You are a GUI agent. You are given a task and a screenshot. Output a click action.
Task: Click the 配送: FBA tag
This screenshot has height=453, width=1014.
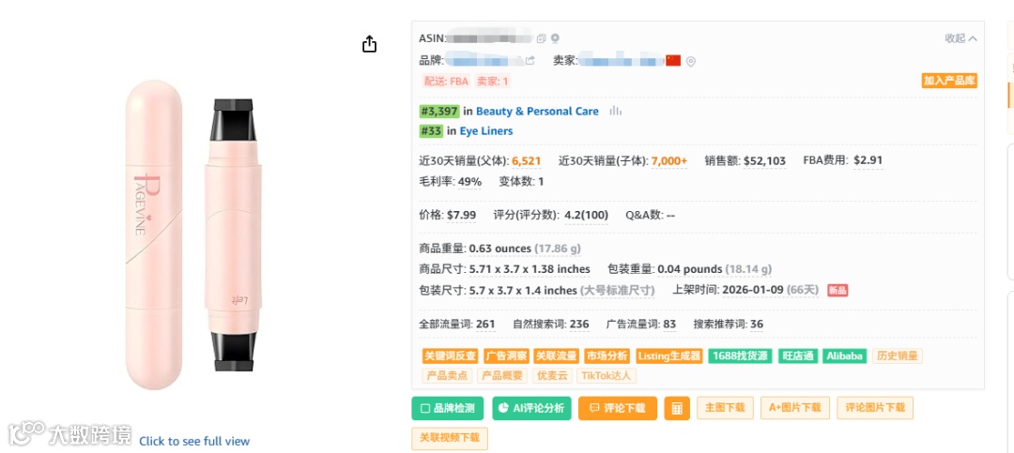446,82
